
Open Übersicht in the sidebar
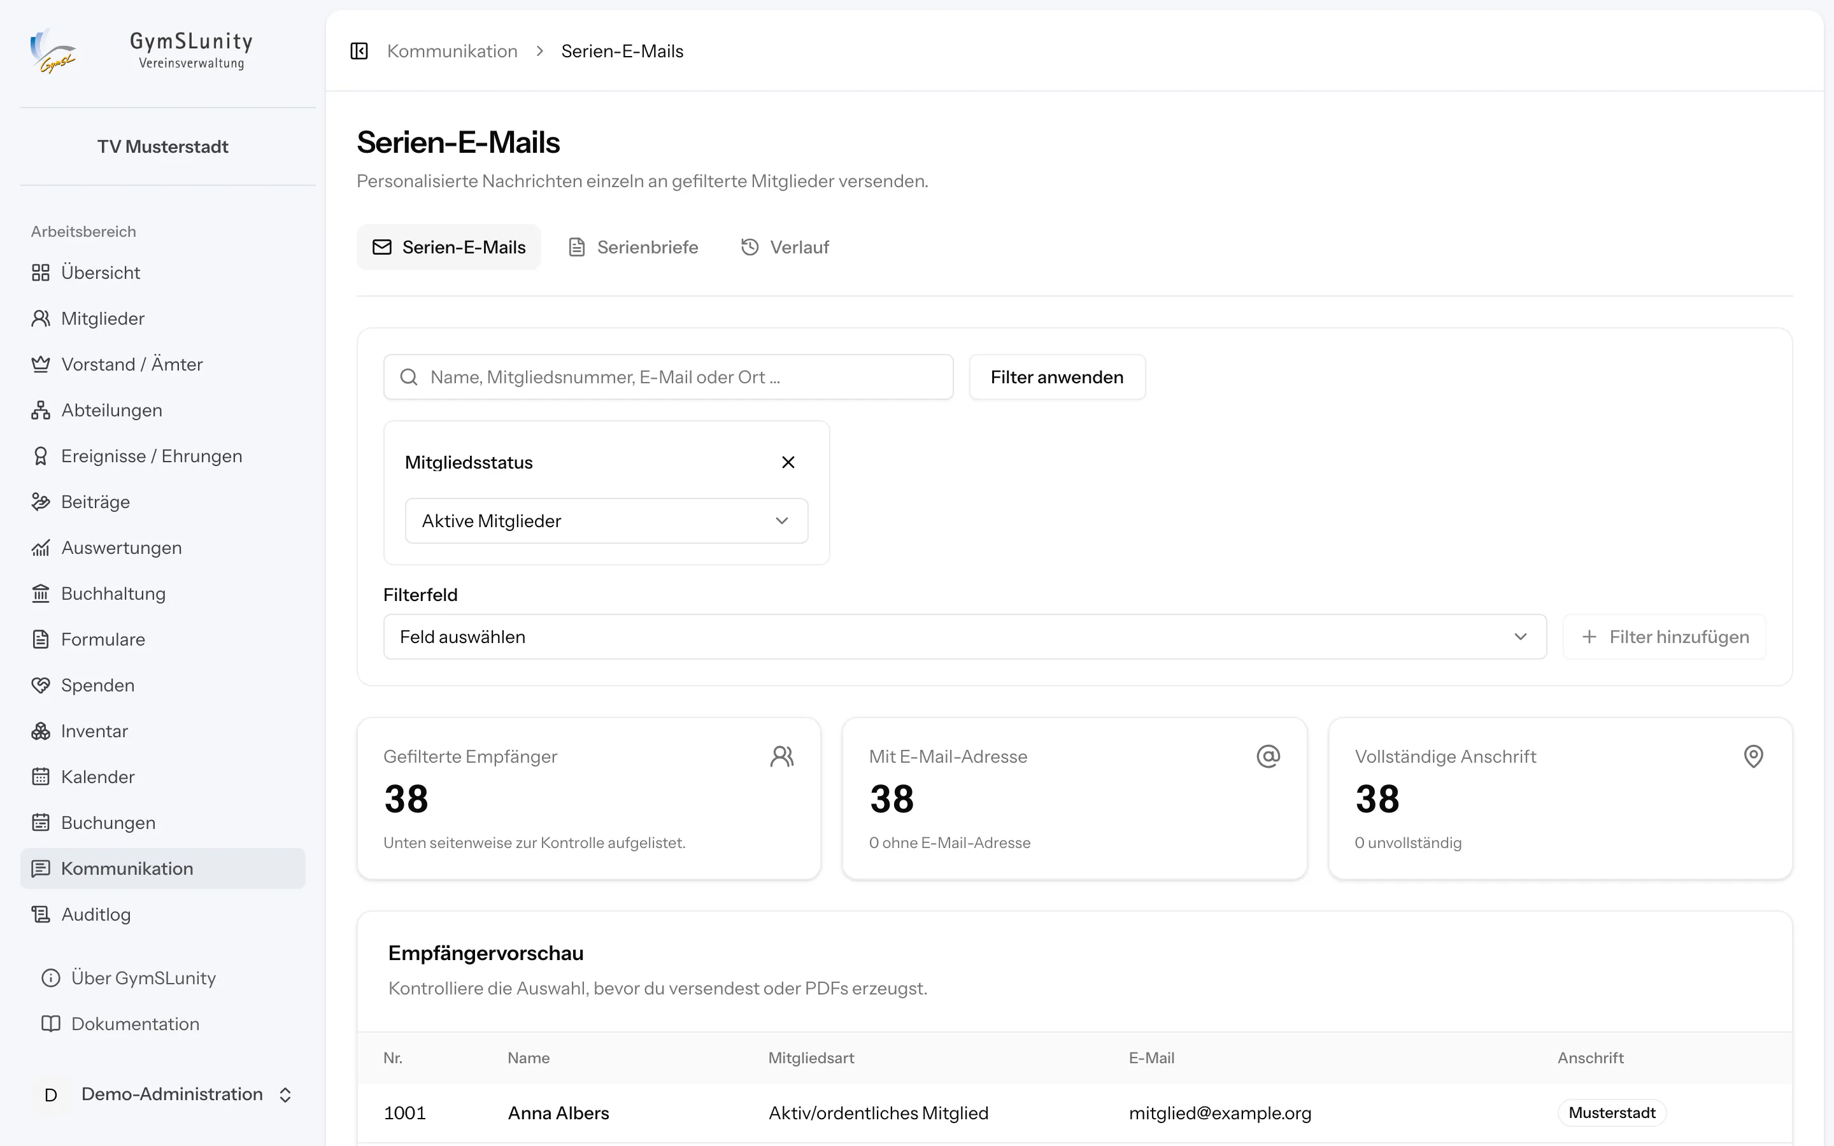tap(163, 273)
